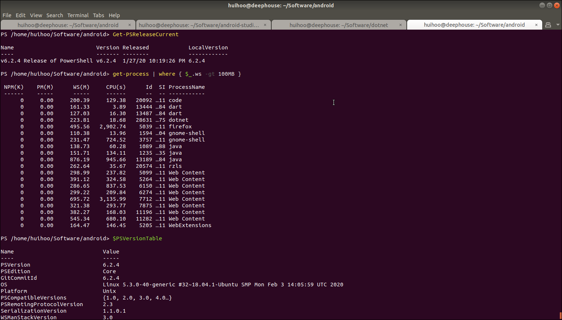Open the Search menu
Image resolution: width=562 pixels, height=320 pixels.
pos(55,15)
